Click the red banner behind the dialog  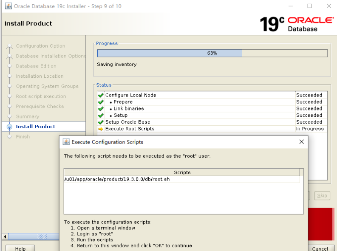pyautogui.click(x=321, y=224)
